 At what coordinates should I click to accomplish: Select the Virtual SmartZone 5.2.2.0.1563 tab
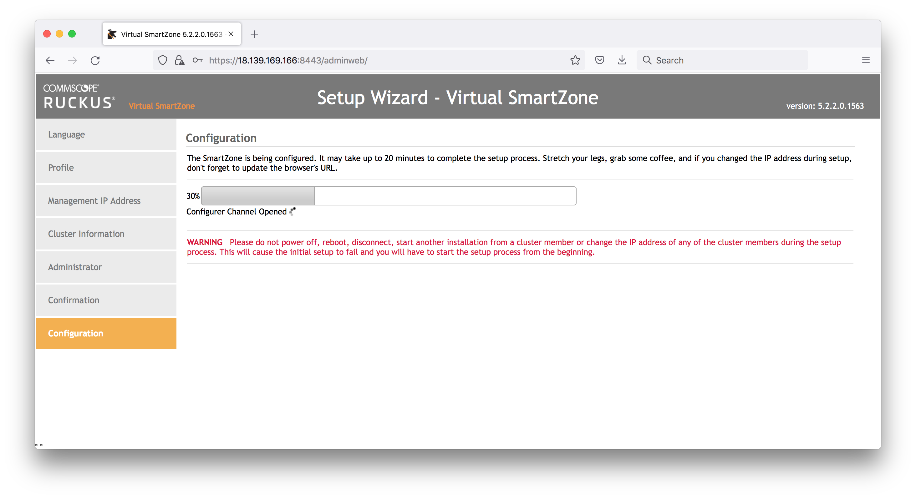coord(172,34)
